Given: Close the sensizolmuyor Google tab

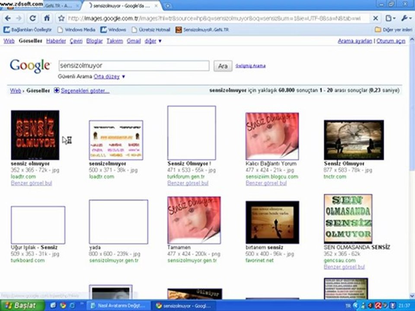Looking at the screenshot, I should click(x=156, y=6).
